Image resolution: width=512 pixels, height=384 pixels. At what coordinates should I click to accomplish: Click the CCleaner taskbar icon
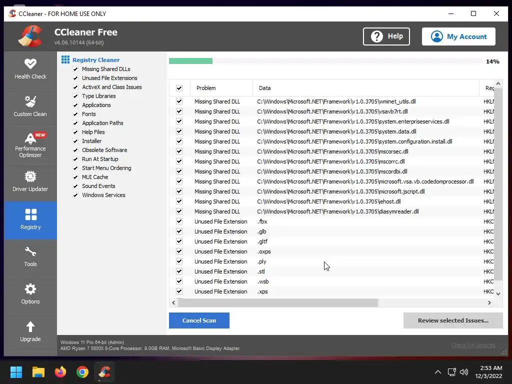click(104, 372)
